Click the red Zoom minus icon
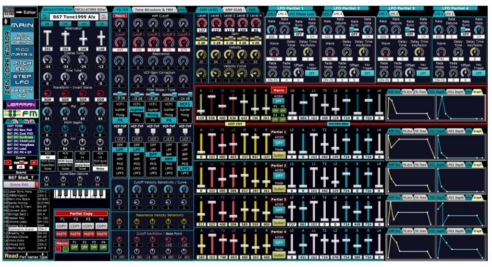 coord(8,162)
